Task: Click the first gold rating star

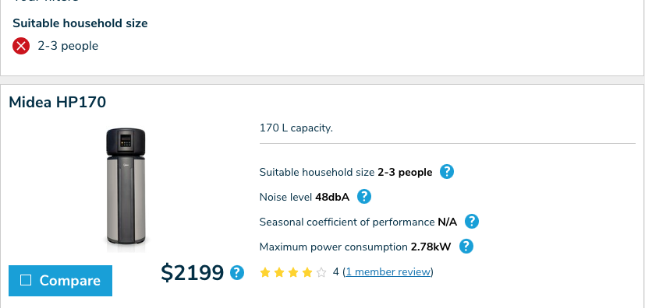Action: click(x=265, y=272)
